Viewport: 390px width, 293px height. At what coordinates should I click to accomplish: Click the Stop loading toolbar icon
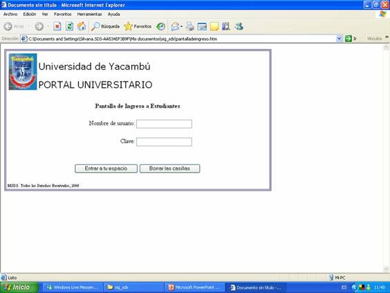click(x=57, y=26)
